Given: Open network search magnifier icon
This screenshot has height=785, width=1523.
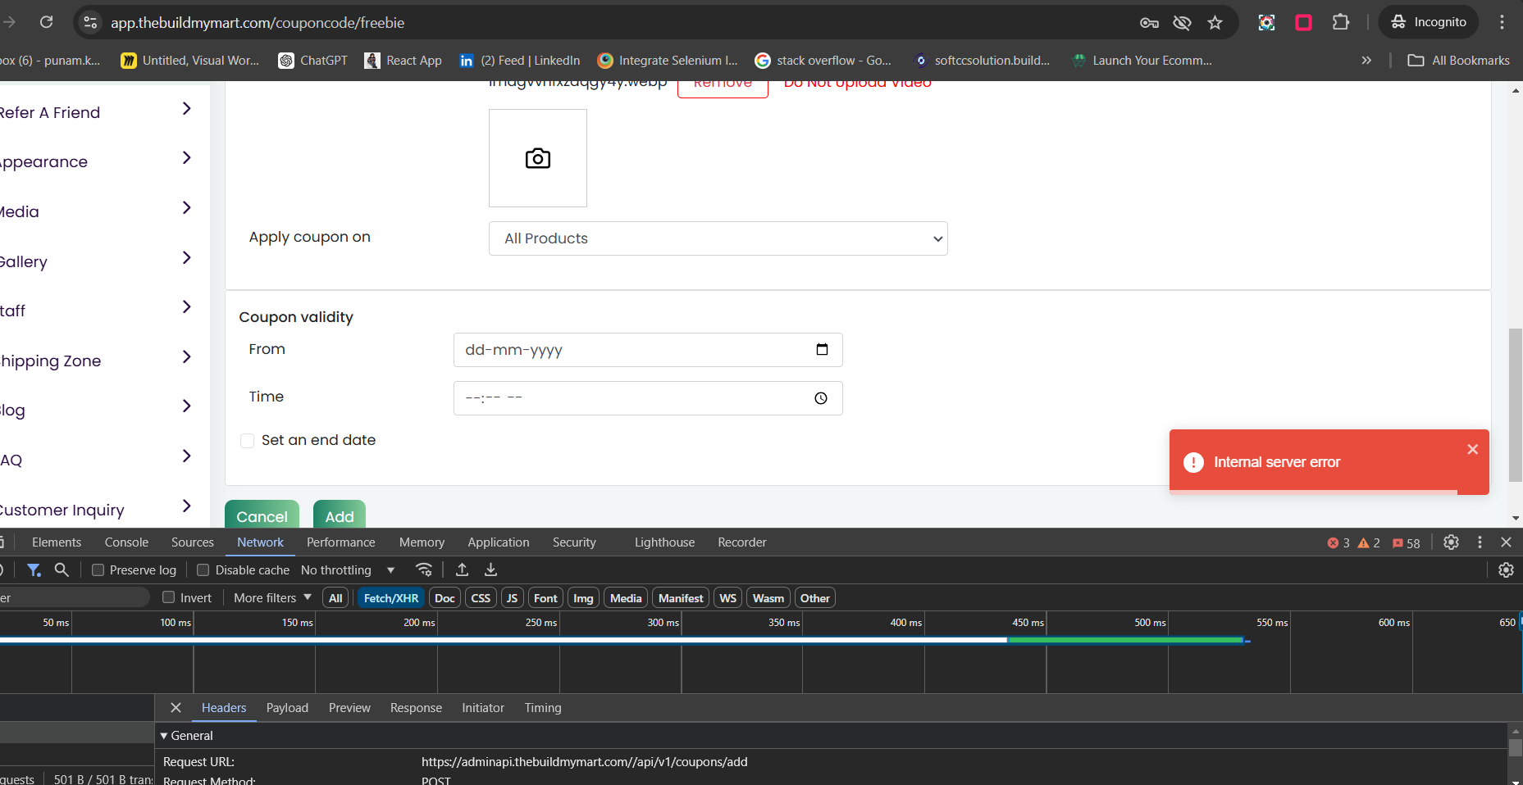Looking at the screenshot, I should pos(62,569).
